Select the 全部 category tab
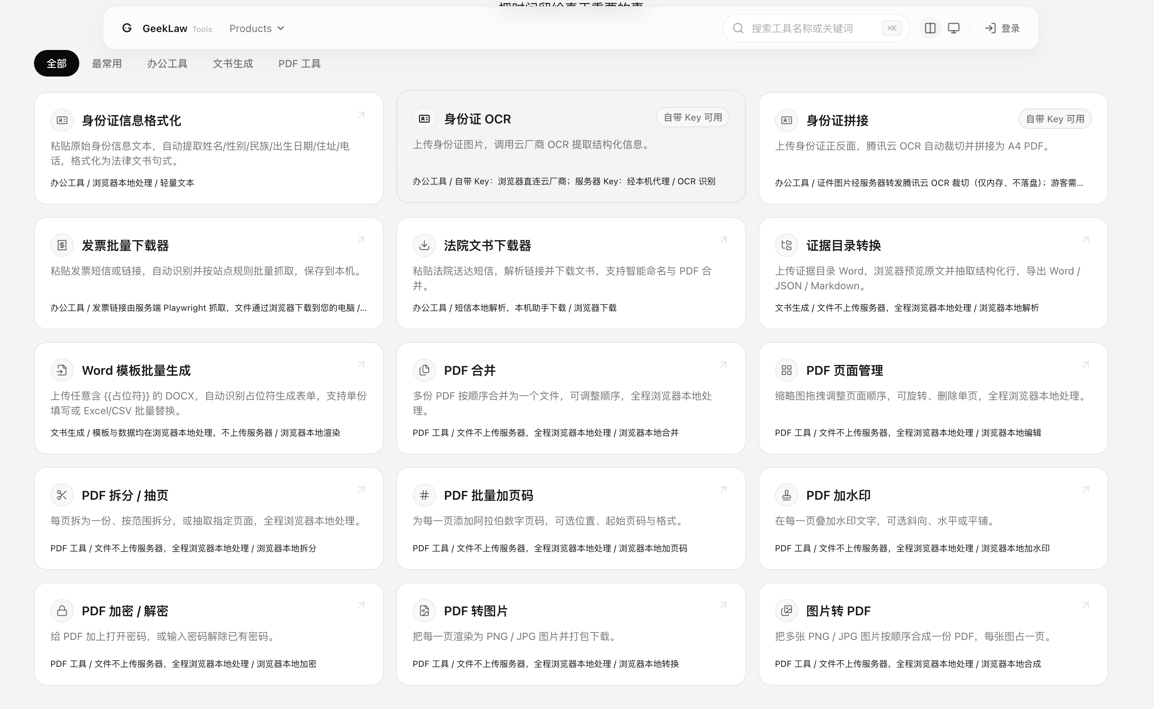 pos(57,63)
